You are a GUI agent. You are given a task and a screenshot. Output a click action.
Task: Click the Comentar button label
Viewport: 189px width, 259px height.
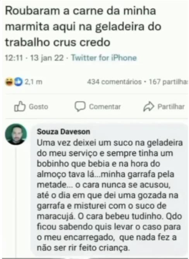pos(105,106)
